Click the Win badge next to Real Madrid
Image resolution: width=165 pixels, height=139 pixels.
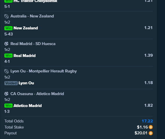[8, 56]
